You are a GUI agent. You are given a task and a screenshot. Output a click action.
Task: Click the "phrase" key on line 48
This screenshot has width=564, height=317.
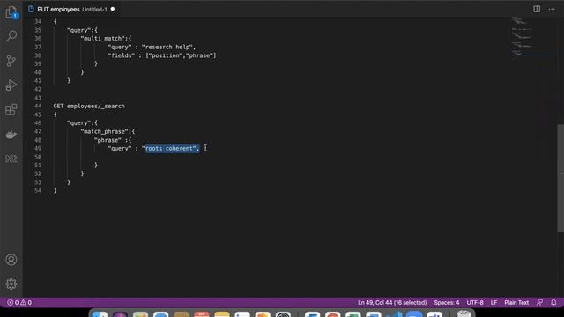108,140
